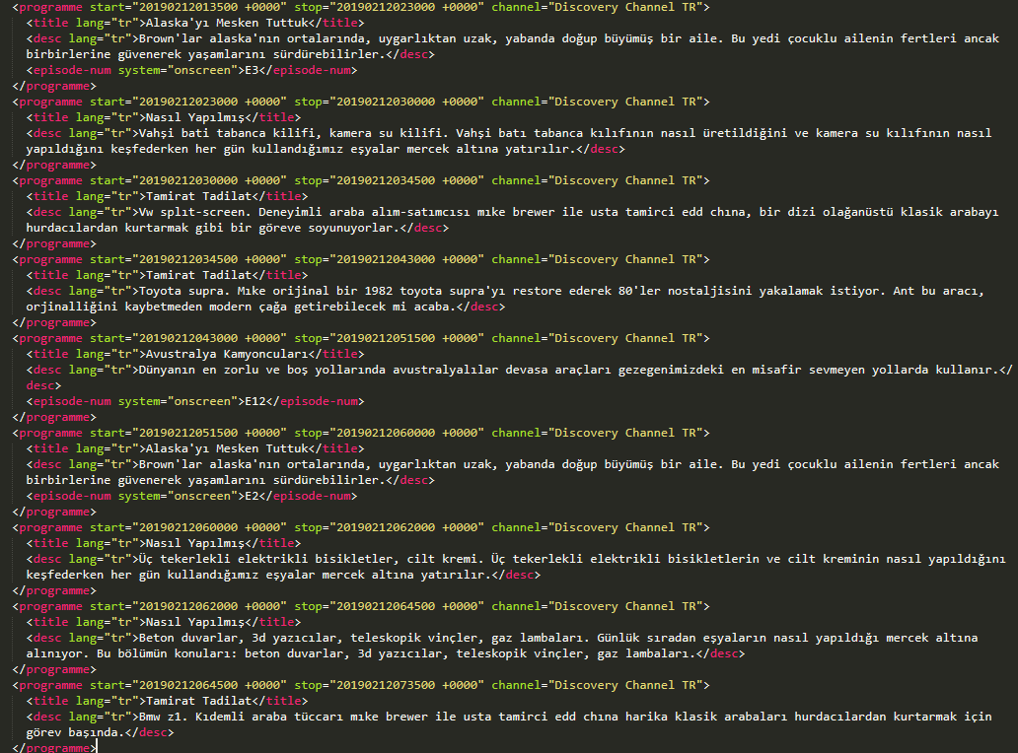The width and height of the screenshot is (1018, 753).
Task: Click "onscreen" in the E12 episode-num line
Action: (204, 401)
